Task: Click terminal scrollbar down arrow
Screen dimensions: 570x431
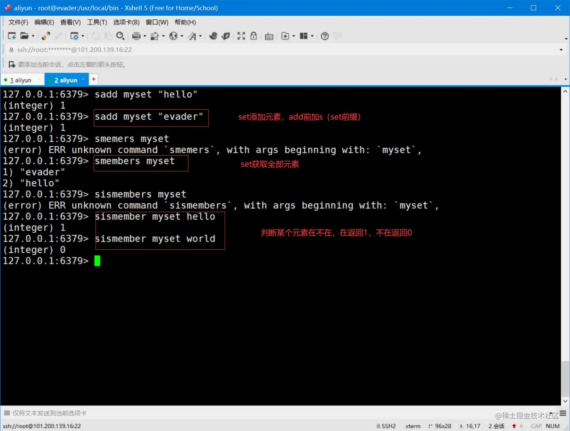Action: 565,401
